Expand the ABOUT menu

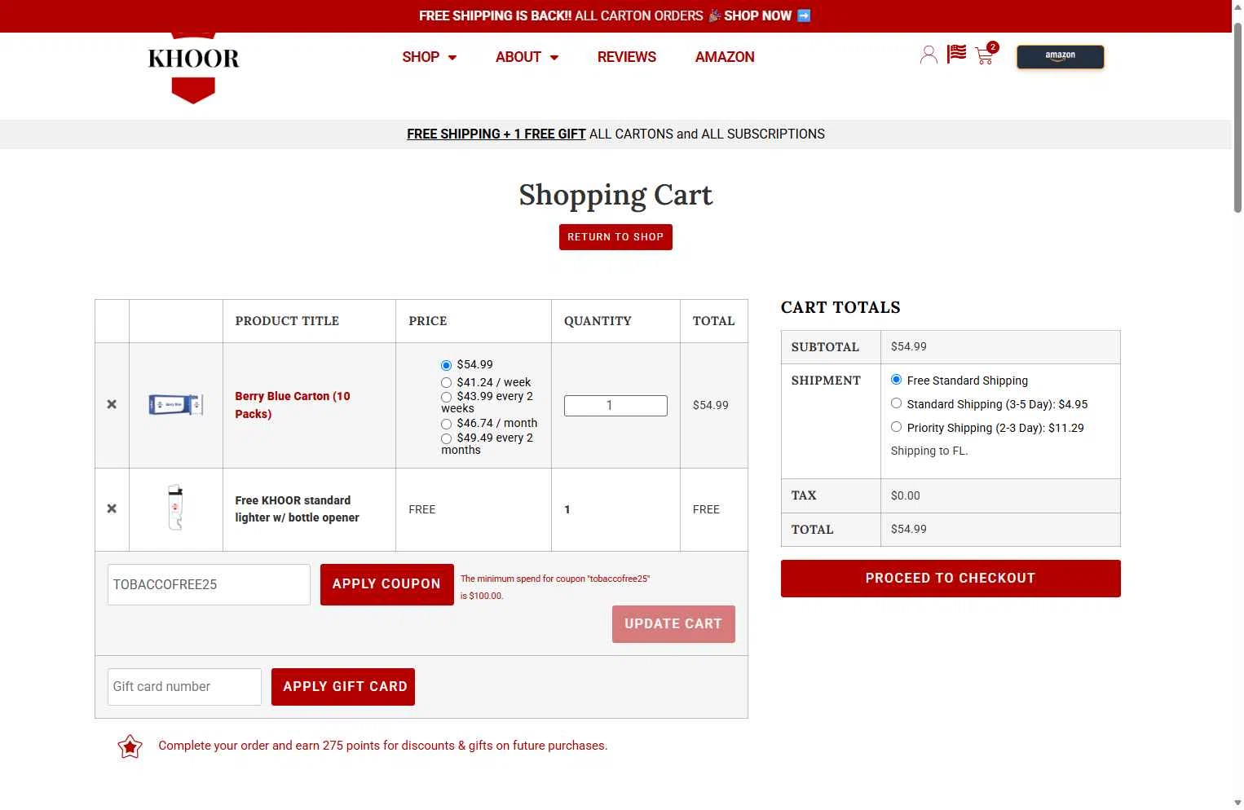click(527, 57)
